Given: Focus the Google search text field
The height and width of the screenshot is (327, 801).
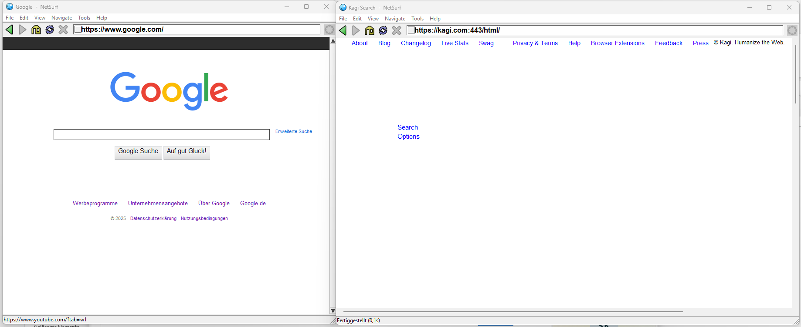Looking at the screenshot, I should 161,135.
